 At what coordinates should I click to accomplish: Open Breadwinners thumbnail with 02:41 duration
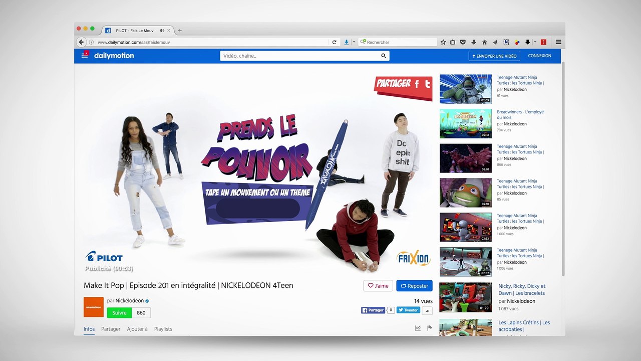coord(466,124)
